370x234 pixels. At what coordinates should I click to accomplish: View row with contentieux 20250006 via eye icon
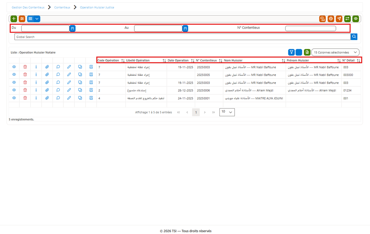coord(14,90)
